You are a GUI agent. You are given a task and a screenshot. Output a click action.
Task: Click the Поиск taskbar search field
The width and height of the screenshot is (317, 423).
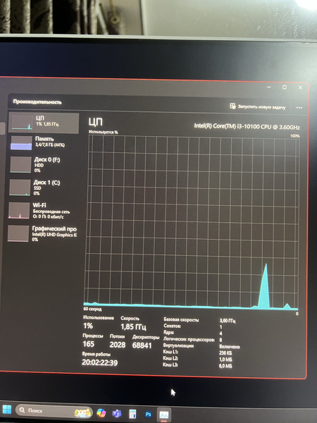[54, 411]
